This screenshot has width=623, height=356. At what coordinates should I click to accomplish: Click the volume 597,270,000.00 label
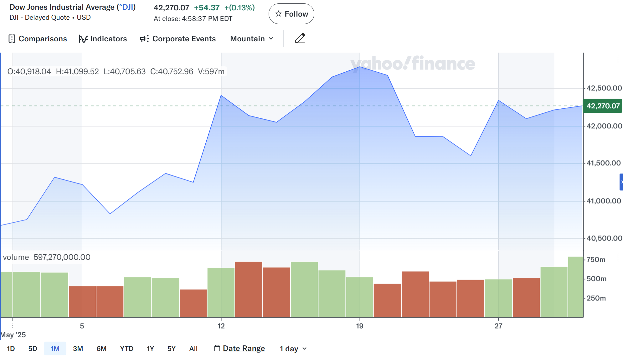47,257
